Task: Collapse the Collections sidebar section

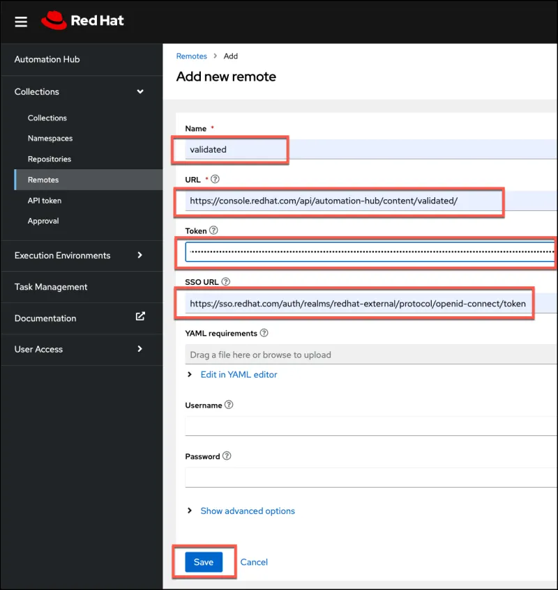Action: click(x=140, y=92)
